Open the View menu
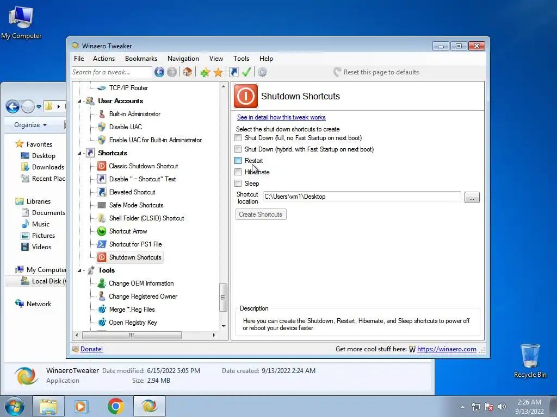This screenshot has height=417, width=557. pyautogui.click(x=216, y=59)
